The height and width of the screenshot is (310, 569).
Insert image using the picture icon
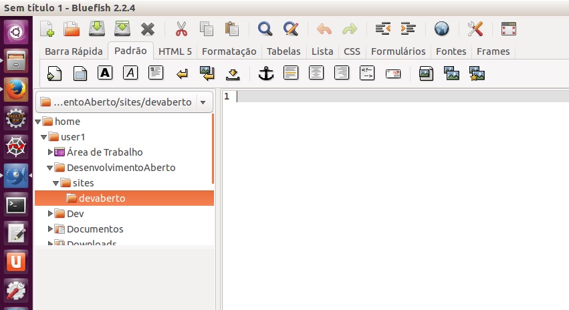pos(426,73)
